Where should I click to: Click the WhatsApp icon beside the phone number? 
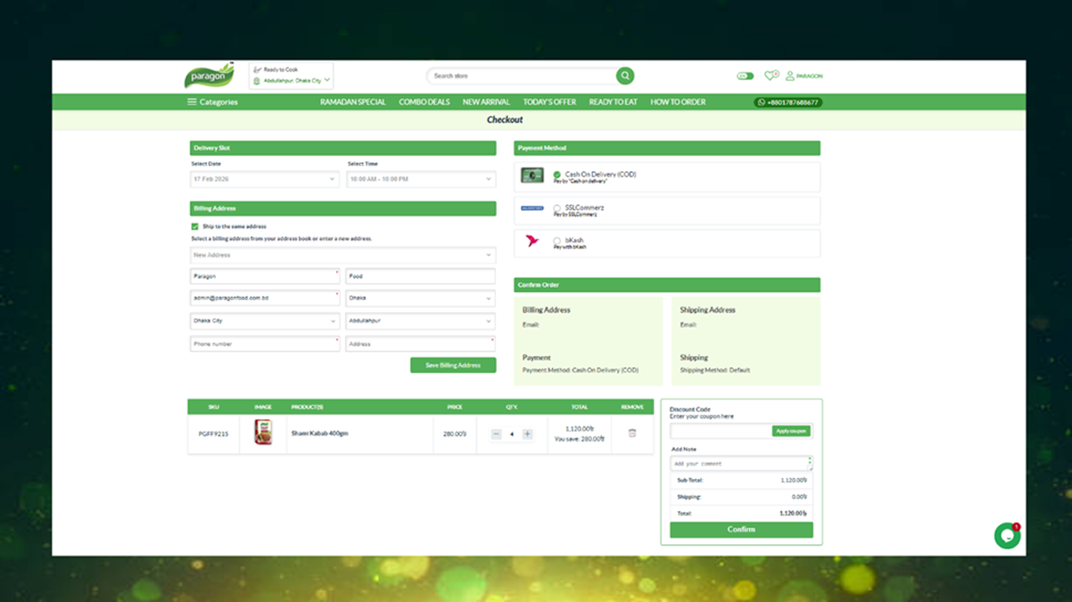[761, 102]
